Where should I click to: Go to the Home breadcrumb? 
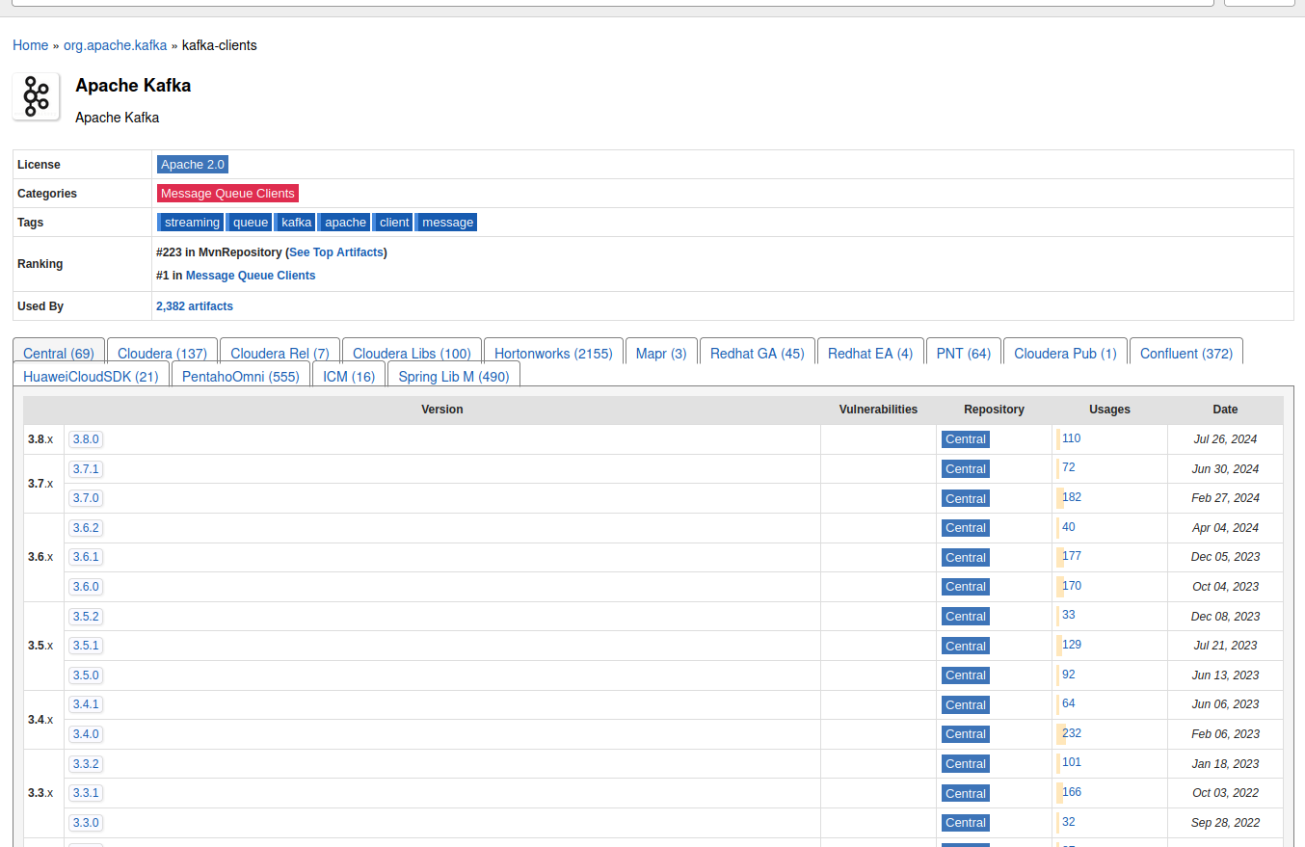click(x=30, y=45)
